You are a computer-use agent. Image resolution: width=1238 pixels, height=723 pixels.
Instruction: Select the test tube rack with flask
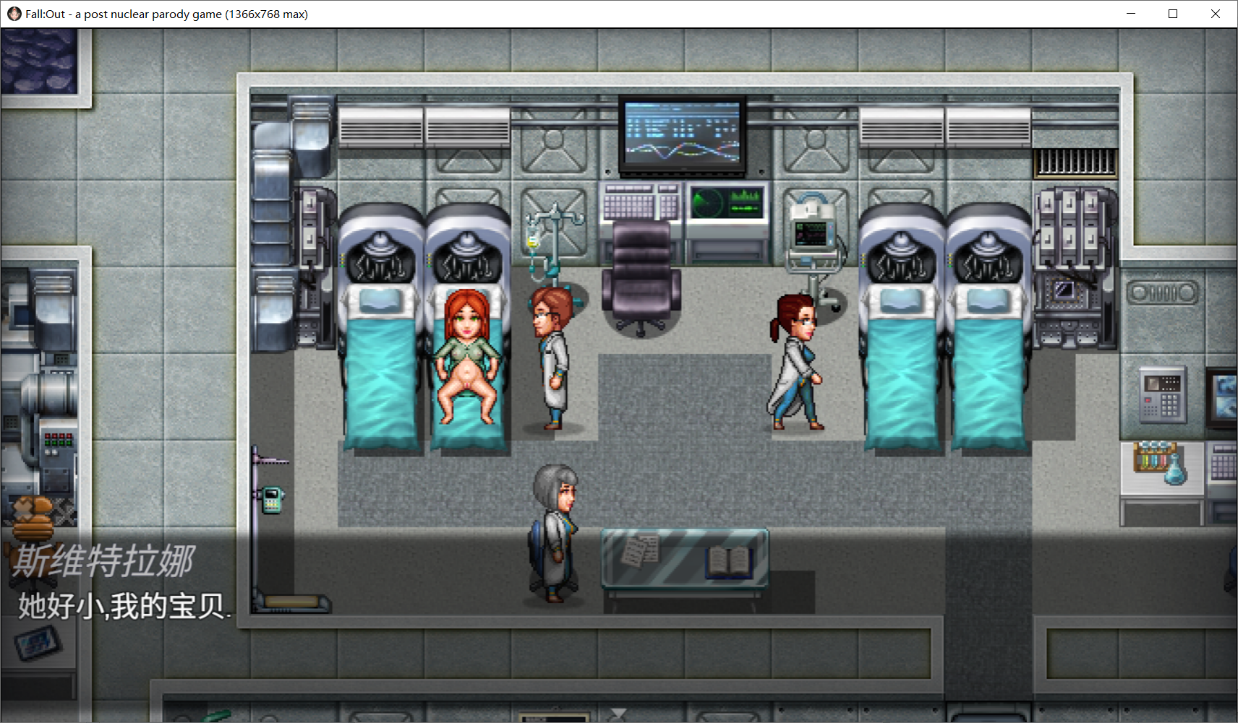tap(1161, 463)
